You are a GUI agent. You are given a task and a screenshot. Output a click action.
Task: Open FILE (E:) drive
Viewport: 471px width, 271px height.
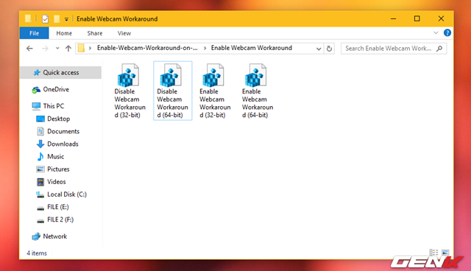[x=52, y=207]
